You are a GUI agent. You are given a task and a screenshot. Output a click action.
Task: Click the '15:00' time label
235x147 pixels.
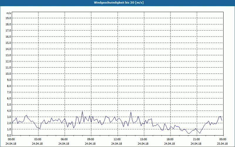click(144, 139)
